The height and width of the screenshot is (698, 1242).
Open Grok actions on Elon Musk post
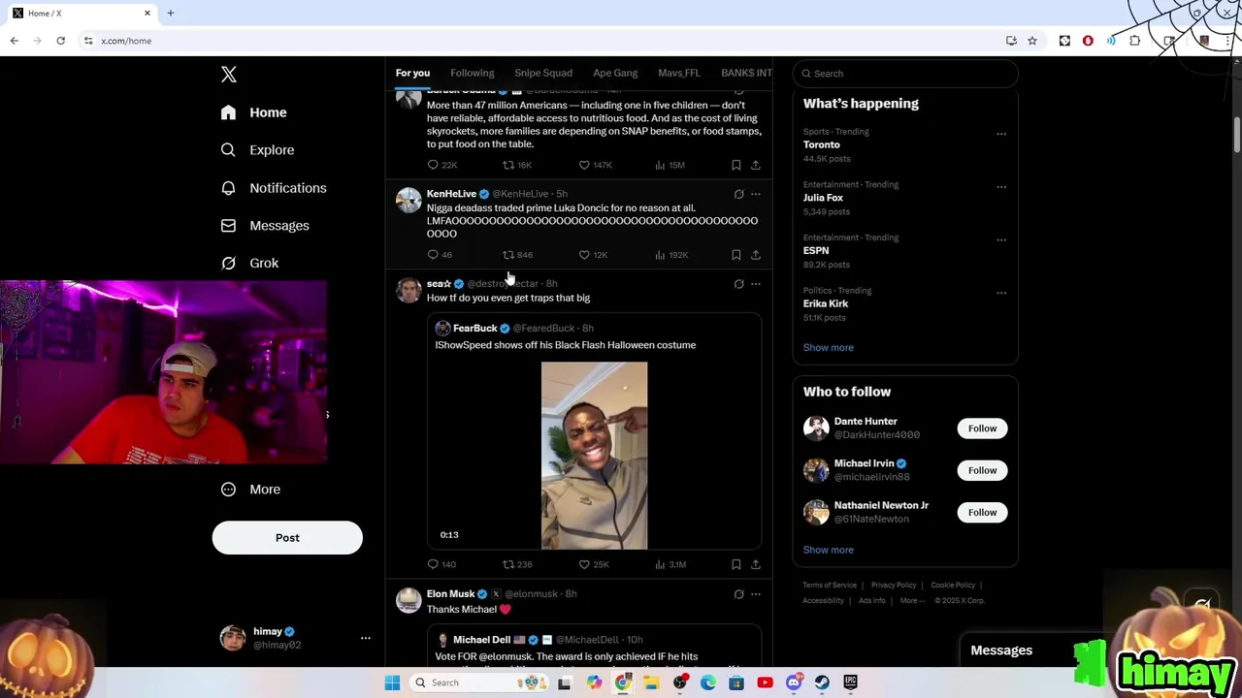coord(738,594)
